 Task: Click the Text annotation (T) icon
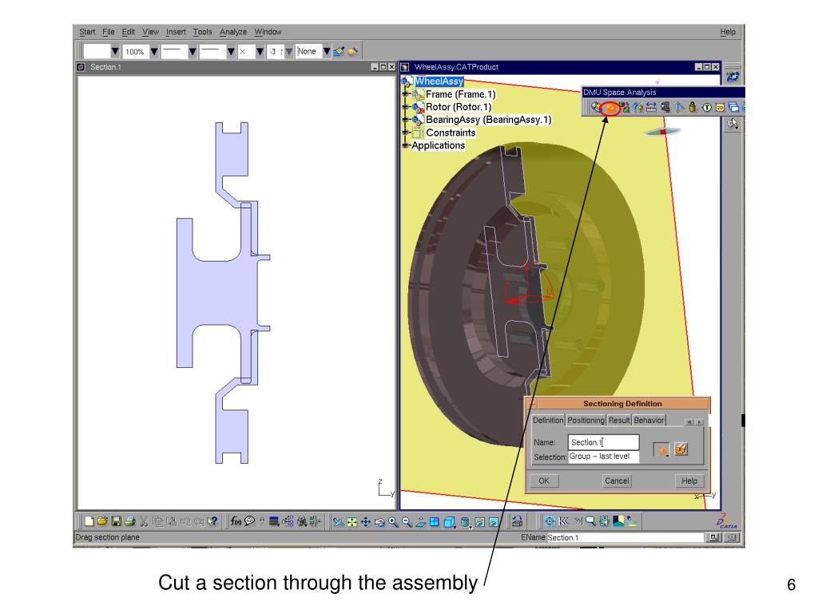[x=706, y=108]
